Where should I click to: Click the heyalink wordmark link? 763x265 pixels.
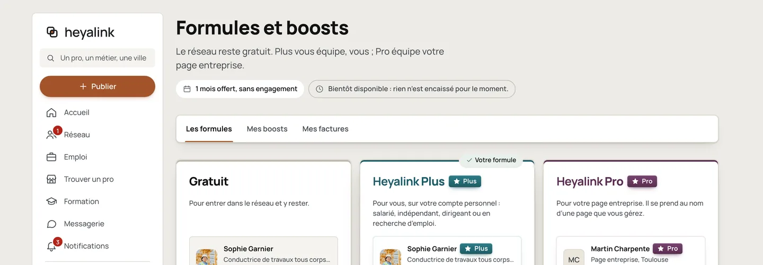(x=90, y=33)
